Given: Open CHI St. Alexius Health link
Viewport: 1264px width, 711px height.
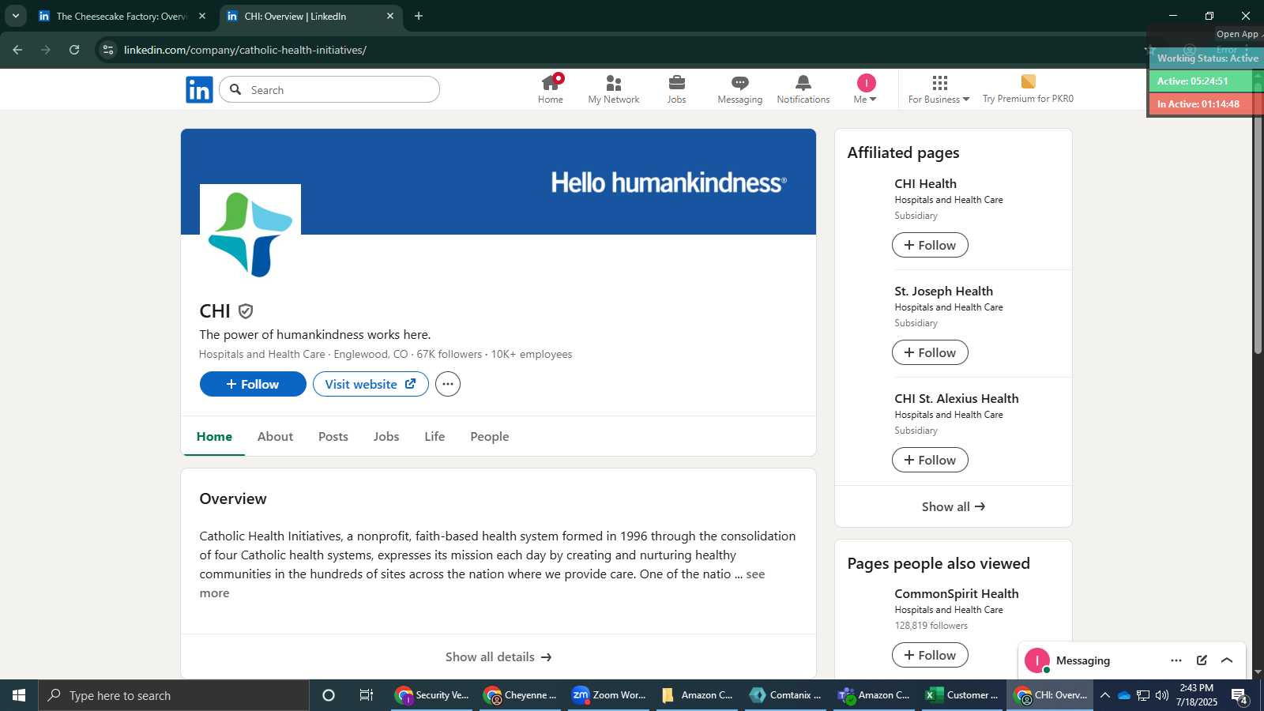Looking at the screenshot, I should coord(956,398).
